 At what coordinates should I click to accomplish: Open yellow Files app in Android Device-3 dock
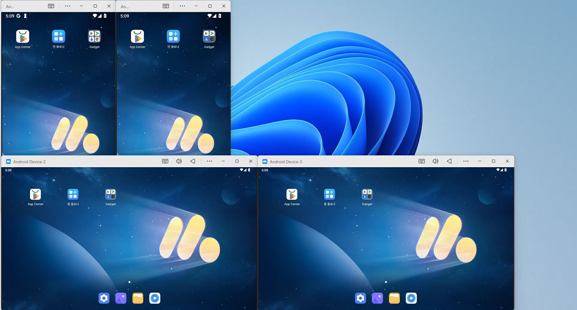[394, 298]
